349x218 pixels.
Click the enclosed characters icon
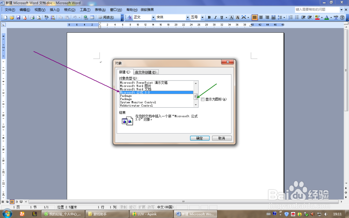(x=342, y=17)
